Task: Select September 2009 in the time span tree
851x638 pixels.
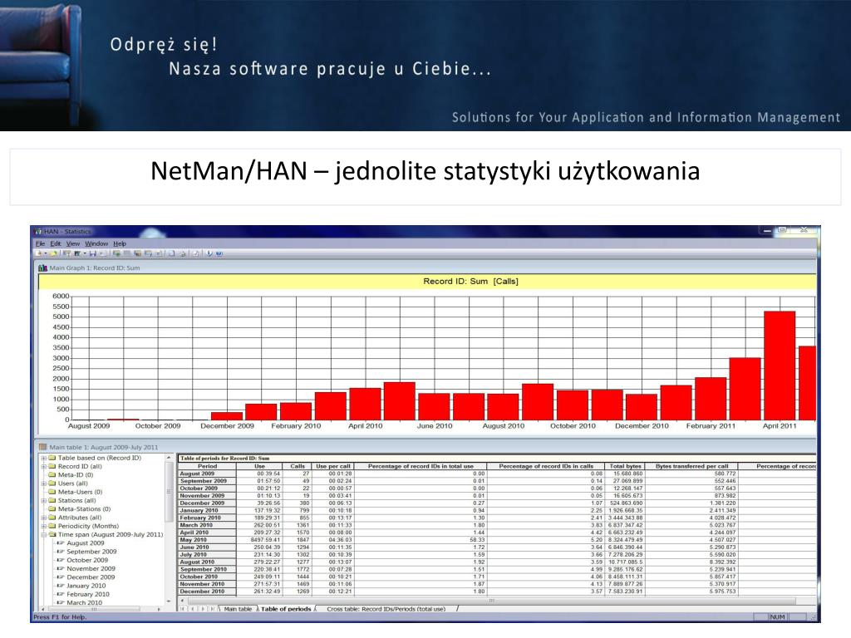Action: [91, 552]
